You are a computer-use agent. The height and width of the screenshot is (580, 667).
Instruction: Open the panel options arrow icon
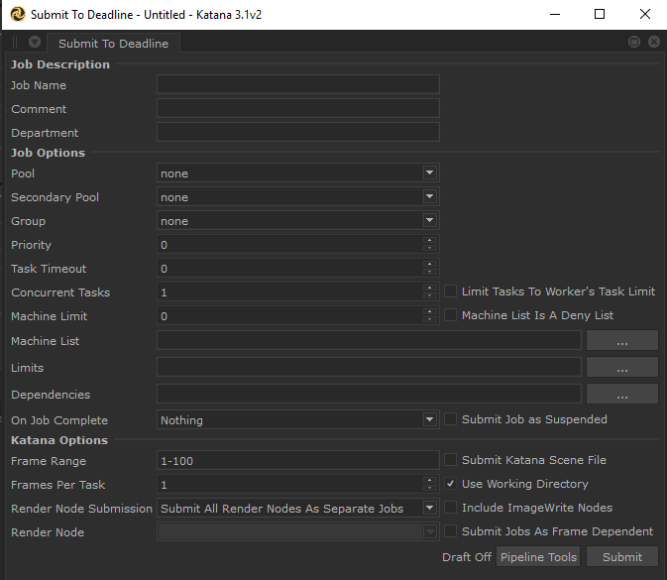click(x=35, y=42)
